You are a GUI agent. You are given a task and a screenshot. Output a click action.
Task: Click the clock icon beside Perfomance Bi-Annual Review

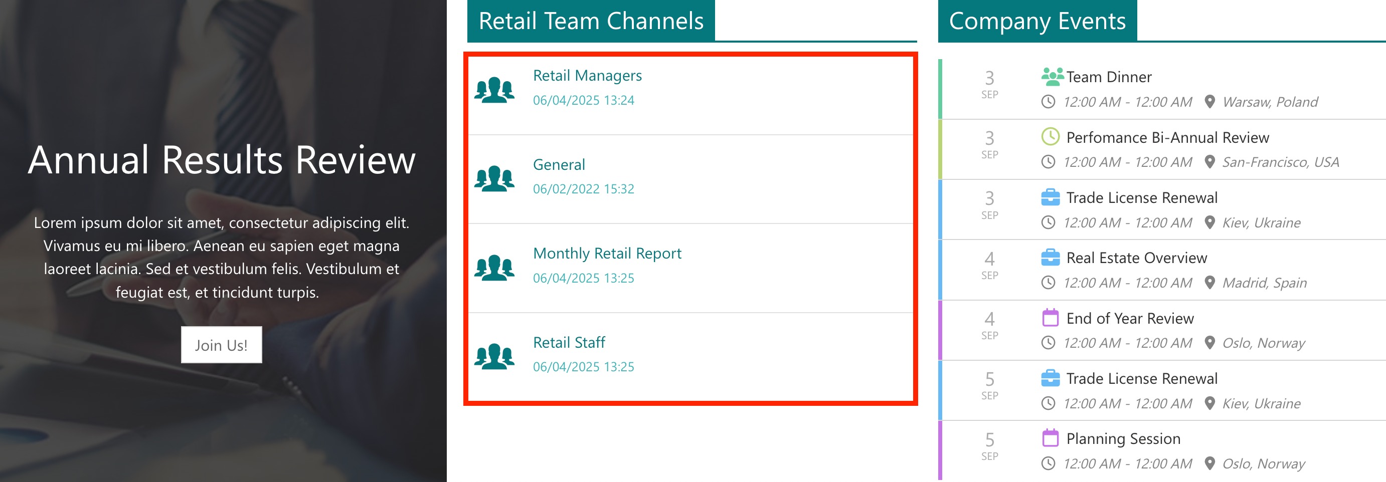pos(1053,136)
